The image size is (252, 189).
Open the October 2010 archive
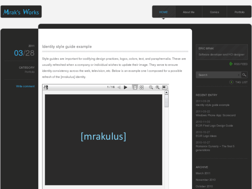tap(204, 186)
